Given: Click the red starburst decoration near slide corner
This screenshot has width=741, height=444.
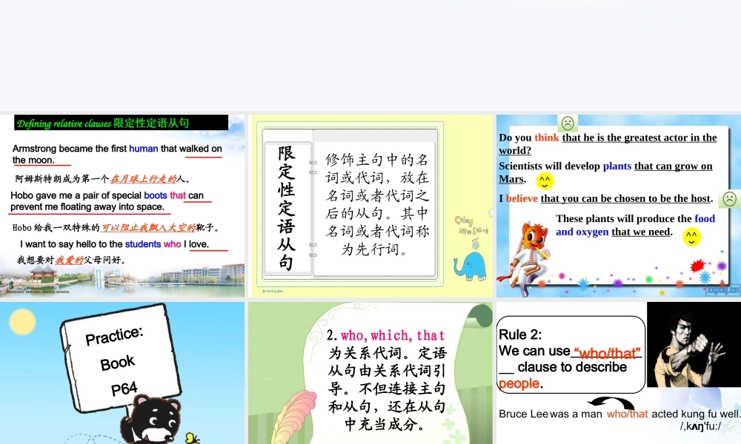Looking at the screenshot, I should (696, 266).
